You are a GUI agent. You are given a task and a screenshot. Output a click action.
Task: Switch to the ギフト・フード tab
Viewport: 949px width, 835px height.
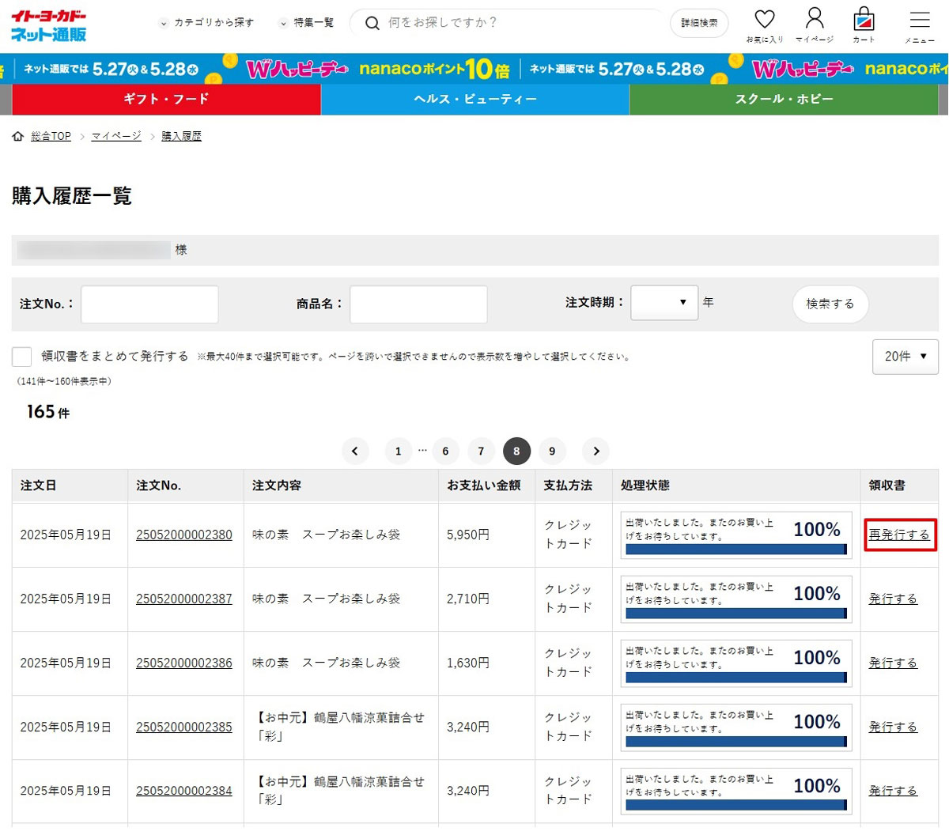(166, 100)
